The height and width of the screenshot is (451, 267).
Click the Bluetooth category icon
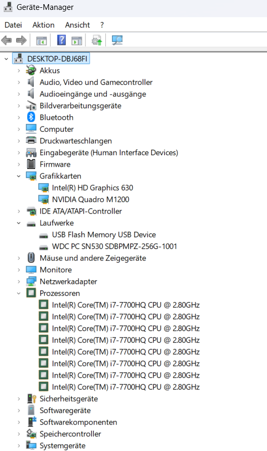pos(31,117)
